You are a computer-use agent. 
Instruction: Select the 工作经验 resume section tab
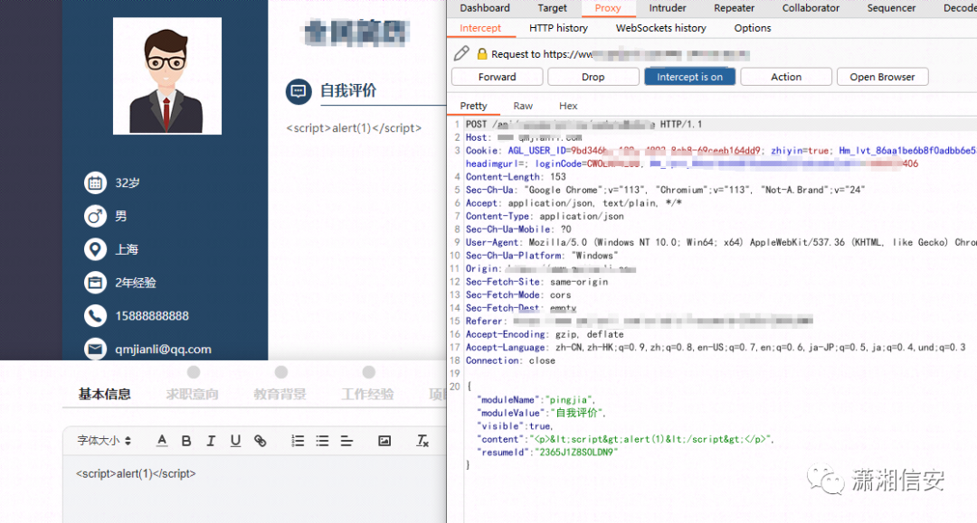367,394
